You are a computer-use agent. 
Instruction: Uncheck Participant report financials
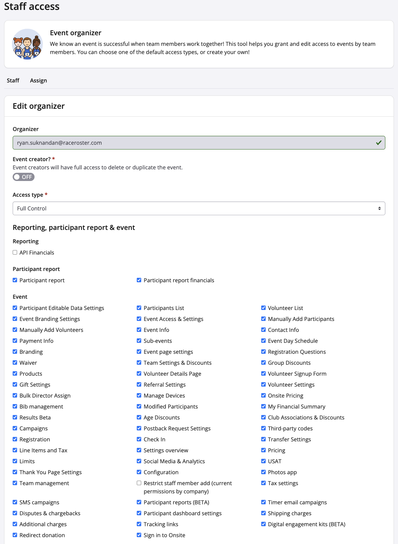139,280
